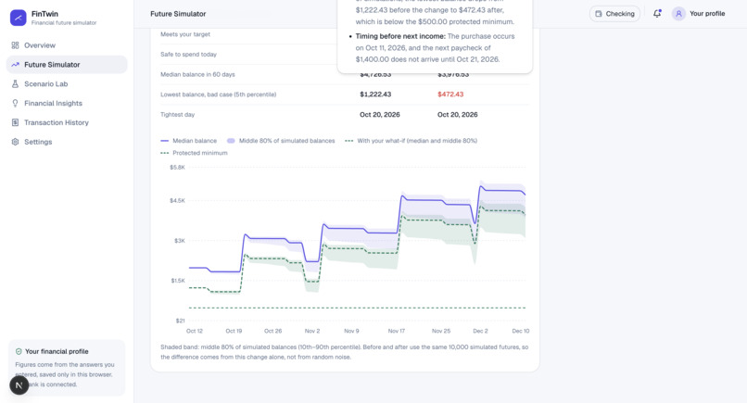This screenshot has width=747, height=403.
Task: Click the lavender Middle 80% band swatch
Action: click(231, 141)
